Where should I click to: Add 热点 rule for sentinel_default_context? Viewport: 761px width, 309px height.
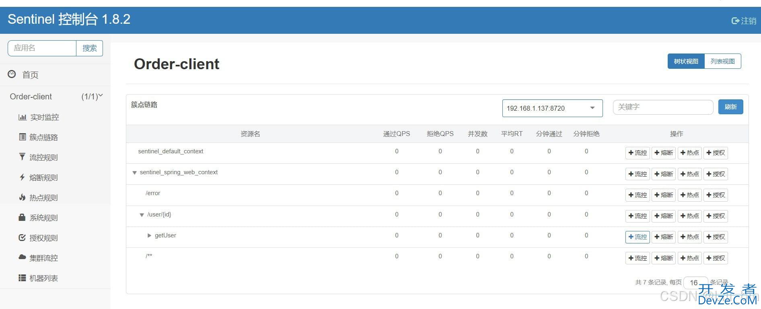click(x=690, y=153)
